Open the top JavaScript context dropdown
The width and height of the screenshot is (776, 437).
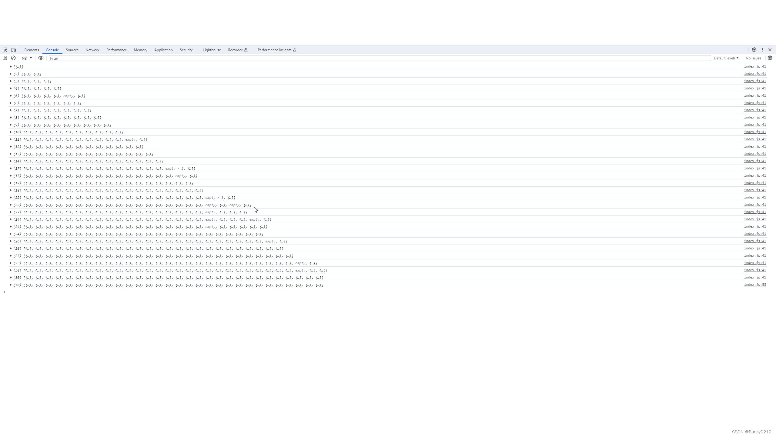[x=27, y=58]
